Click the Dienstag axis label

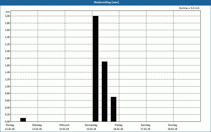pos(37,125)
